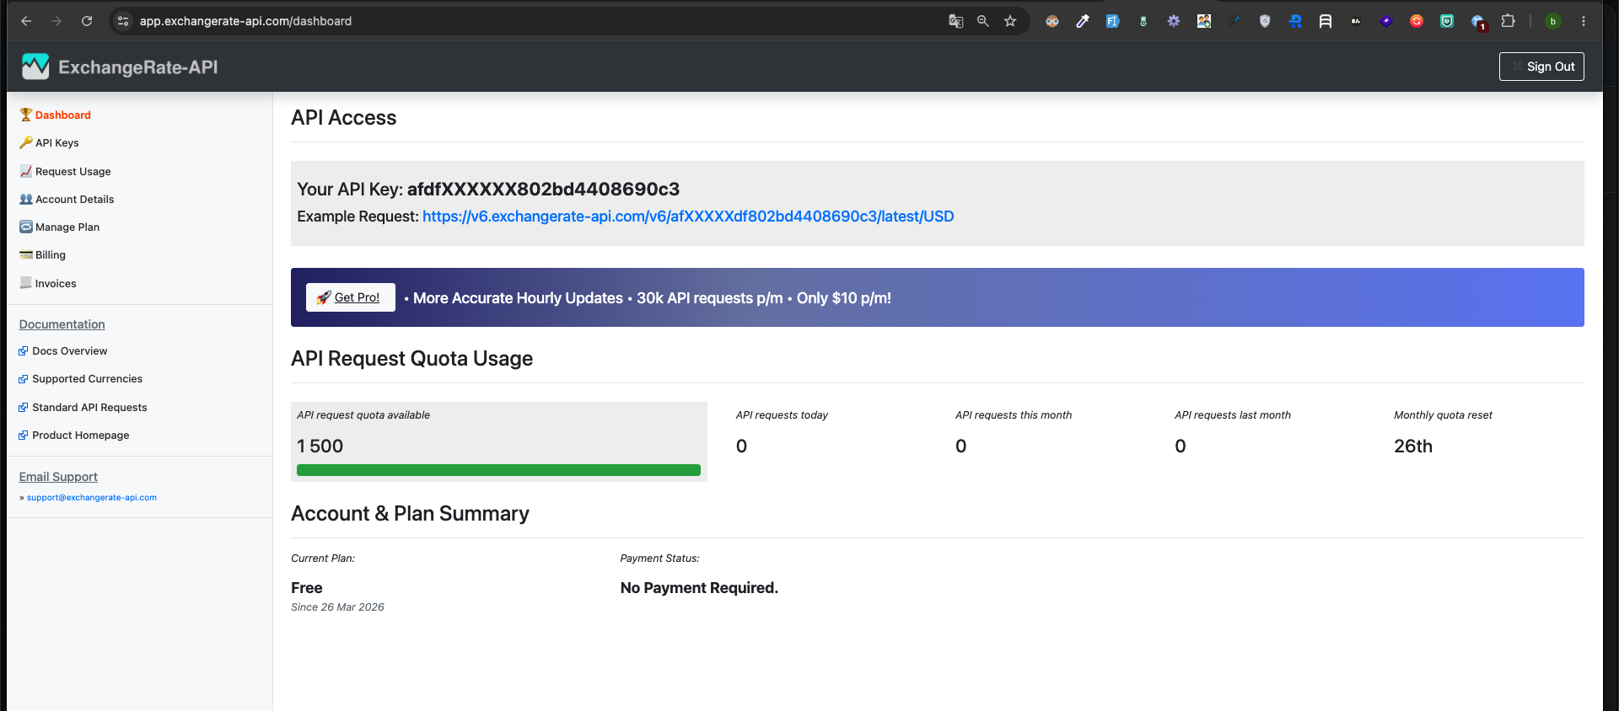Click the Account & Plan Summary heading
The image size is (1619, 711).
click(410, 514)
